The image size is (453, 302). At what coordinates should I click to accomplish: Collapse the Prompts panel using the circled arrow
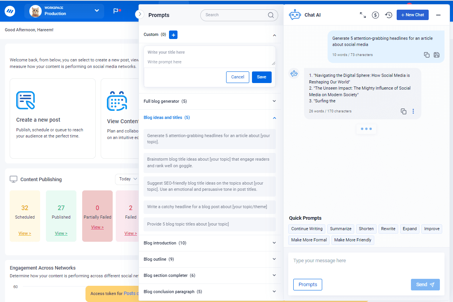coord(139,14)
